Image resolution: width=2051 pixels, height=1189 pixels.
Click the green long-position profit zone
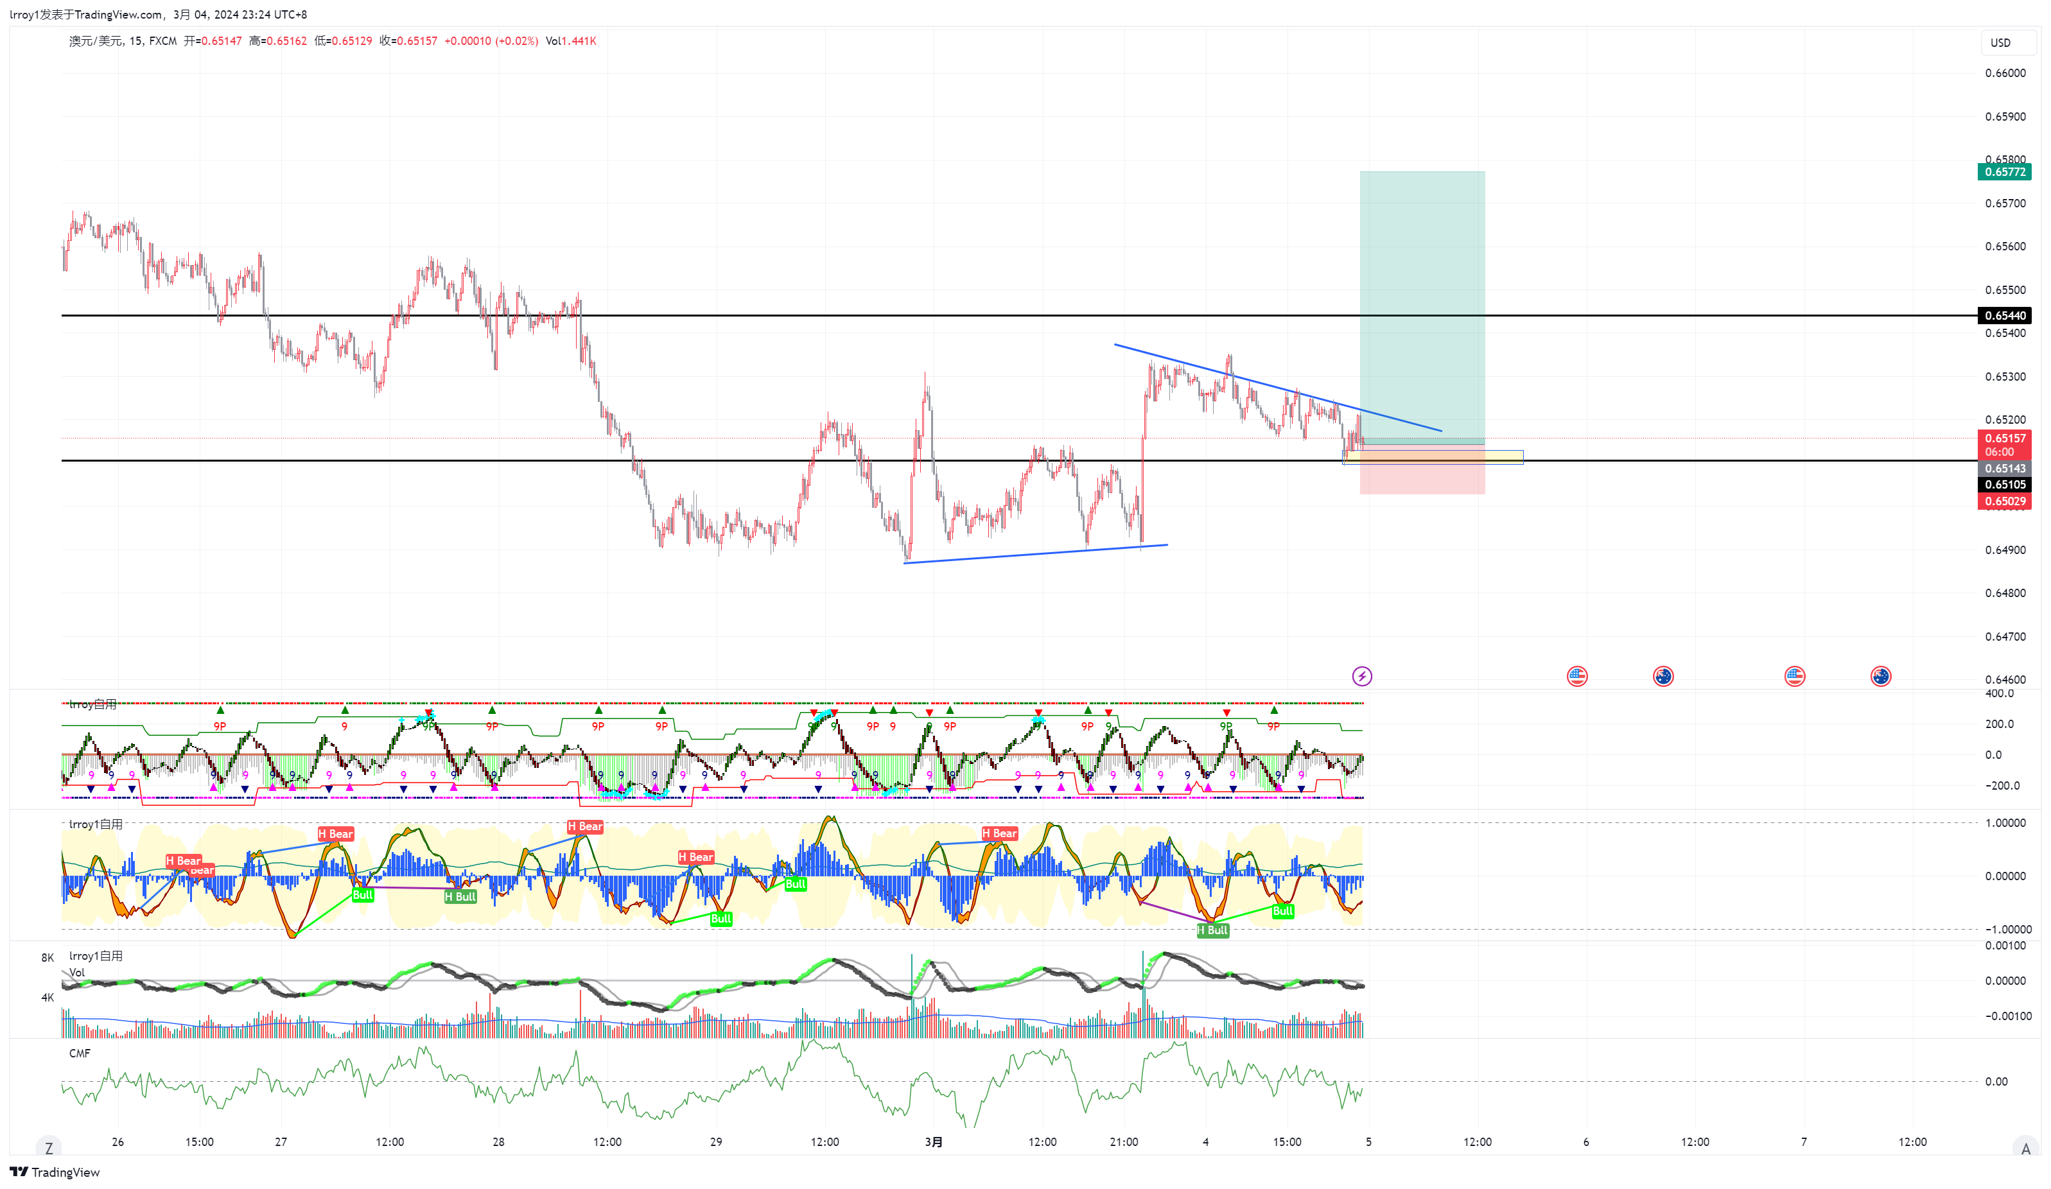pos(1422,306)
